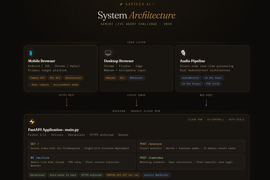This screenshot has height=180, width=270.
Task: Click the STATIC SERVE connection label
Action: point(136,95)
